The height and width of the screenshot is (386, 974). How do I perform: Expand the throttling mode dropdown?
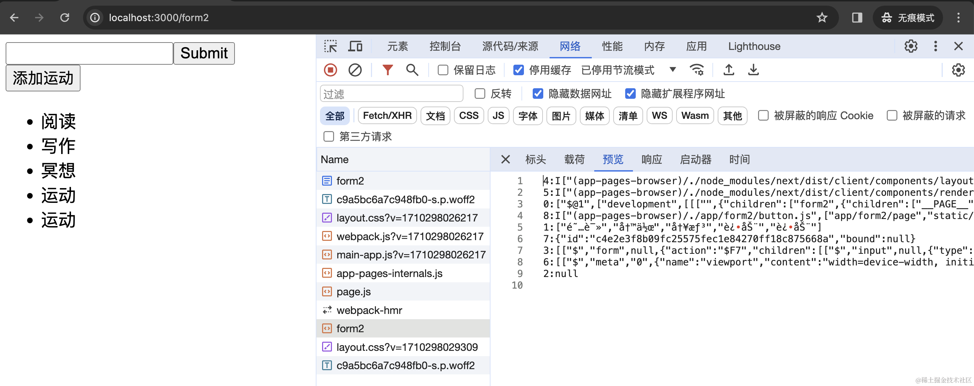(672, 70)
